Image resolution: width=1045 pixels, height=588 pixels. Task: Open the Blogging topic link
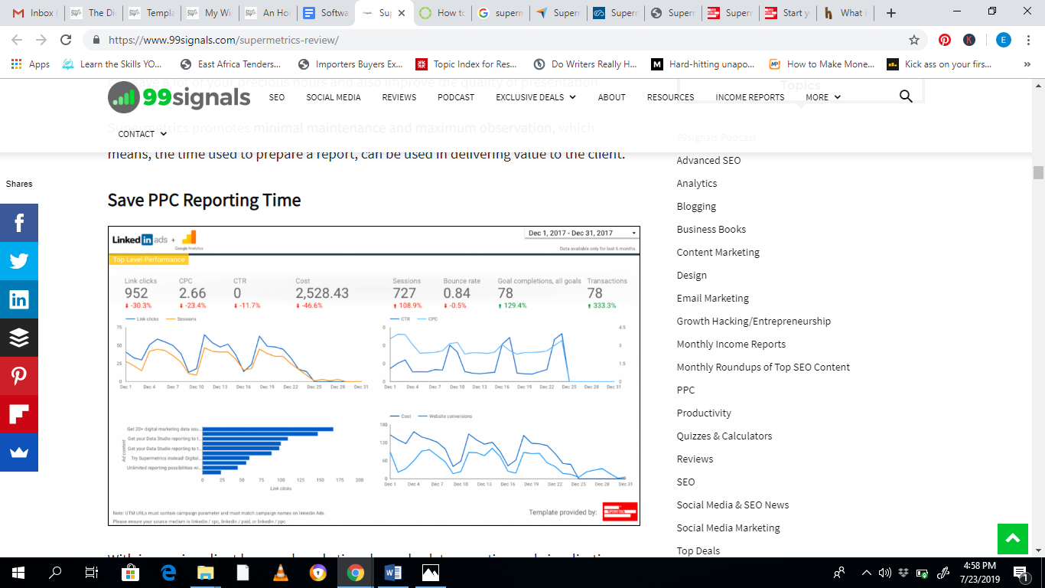click(696, 206)
